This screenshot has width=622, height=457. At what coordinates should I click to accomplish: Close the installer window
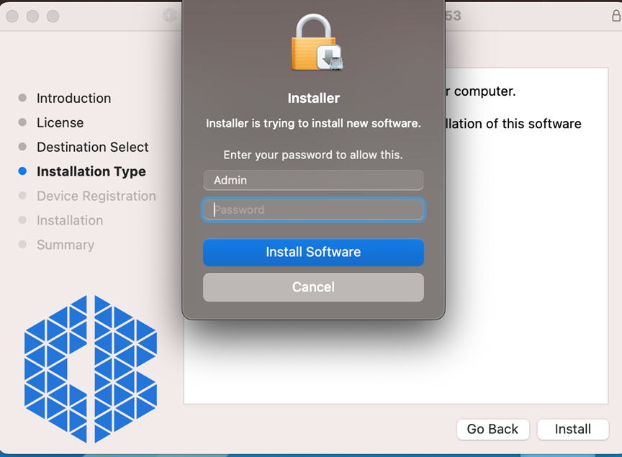[x=13, y=16]
